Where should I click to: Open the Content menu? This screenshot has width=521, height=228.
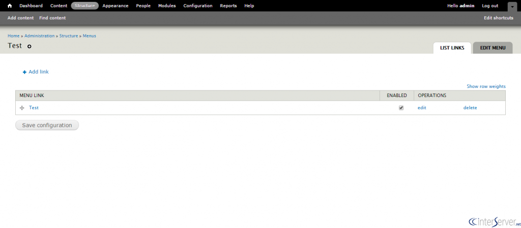59,6
